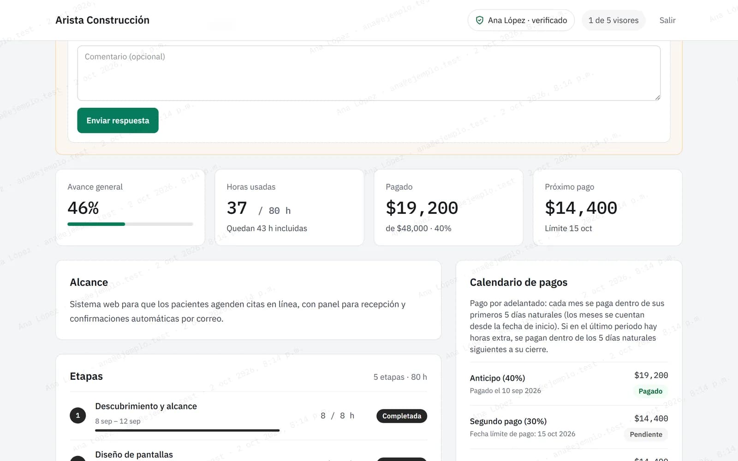Click step number 1 circle icon
This screenshot has height=461, width=738.
(x=77, y=415)
